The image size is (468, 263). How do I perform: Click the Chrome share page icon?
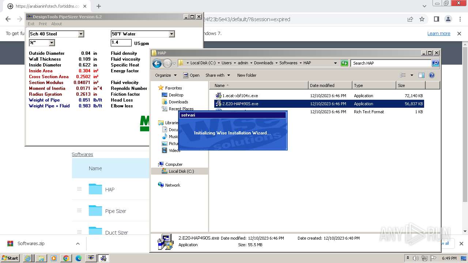(x=410, y=19)
